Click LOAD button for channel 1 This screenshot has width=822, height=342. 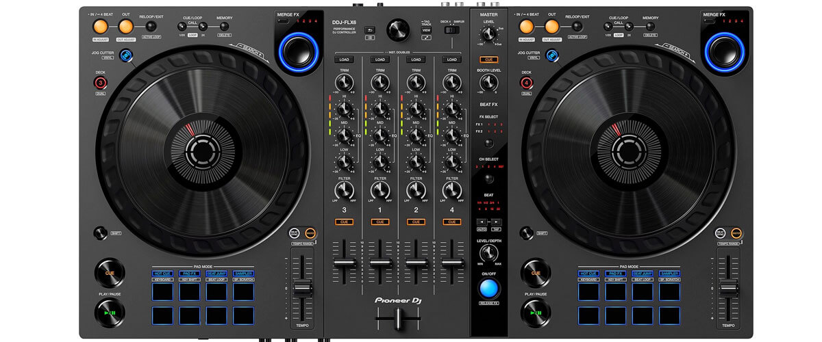pos(380,60)
